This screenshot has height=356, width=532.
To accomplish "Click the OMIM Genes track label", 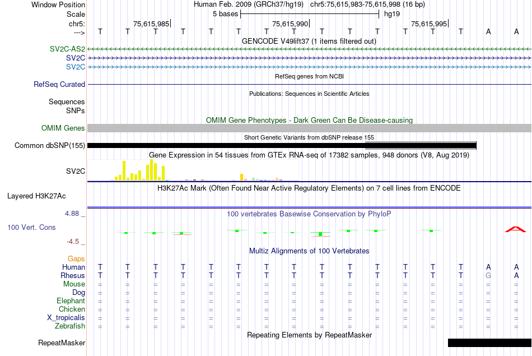I will click(63, 128).
